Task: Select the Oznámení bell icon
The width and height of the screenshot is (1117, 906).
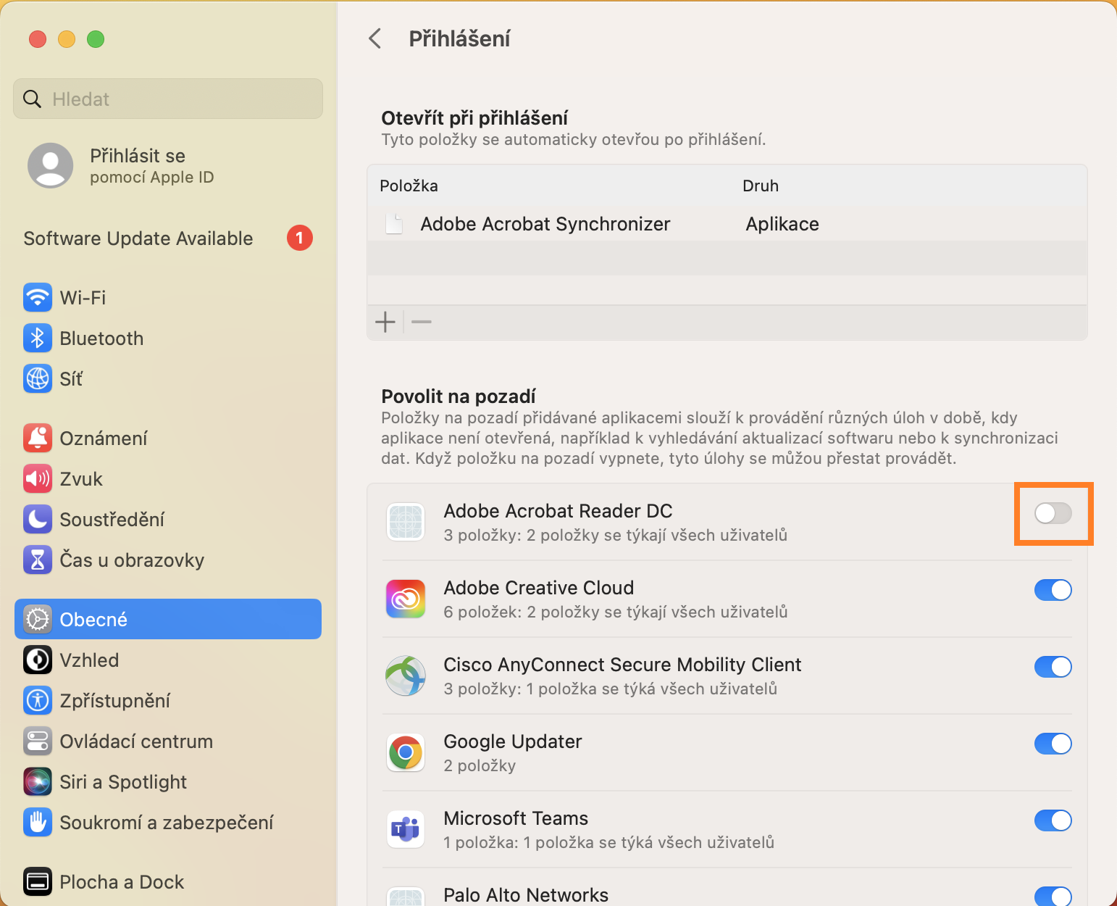Action: (38, 438)
